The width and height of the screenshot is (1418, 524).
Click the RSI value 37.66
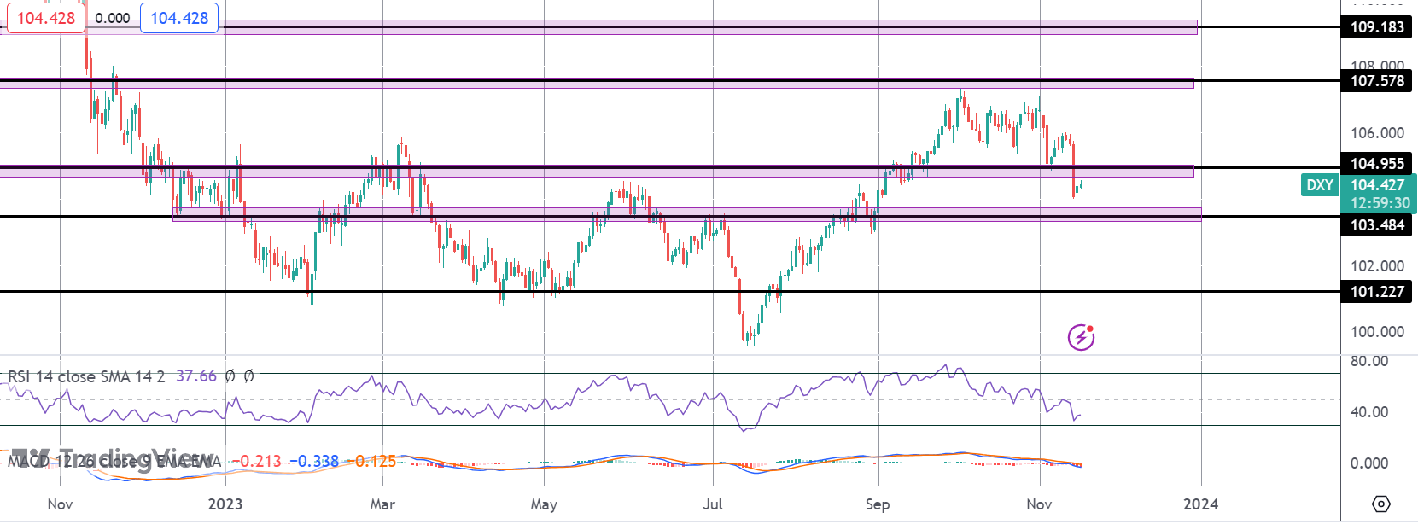point(196,376)
